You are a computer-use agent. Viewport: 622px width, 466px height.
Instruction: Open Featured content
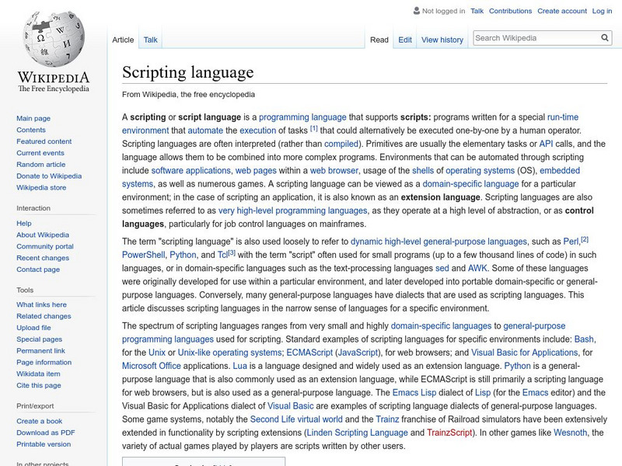tap(44, 141)
